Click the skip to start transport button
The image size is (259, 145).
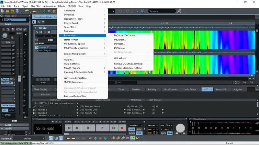click(68, 128)
